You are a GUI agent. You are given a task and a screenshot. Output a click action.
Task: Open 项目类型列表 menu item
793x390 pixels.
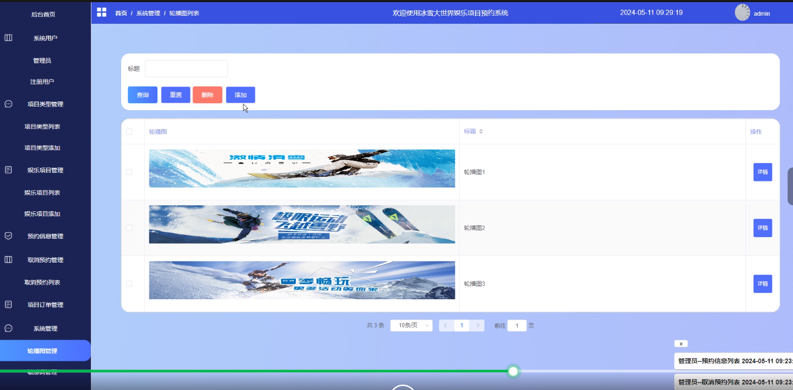pyautogui.click(x=42, y=126)
